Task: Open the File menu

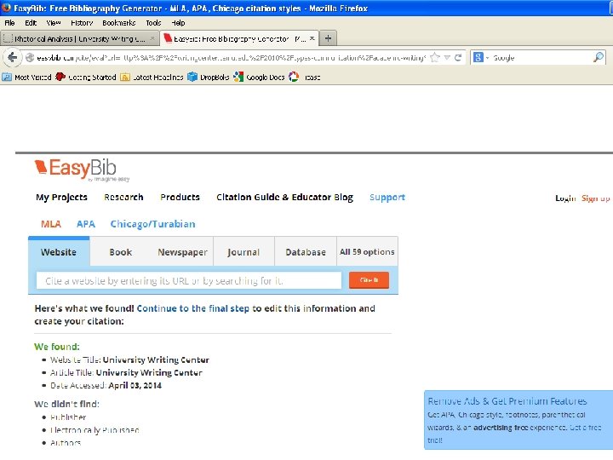Action: coord(9,23)
